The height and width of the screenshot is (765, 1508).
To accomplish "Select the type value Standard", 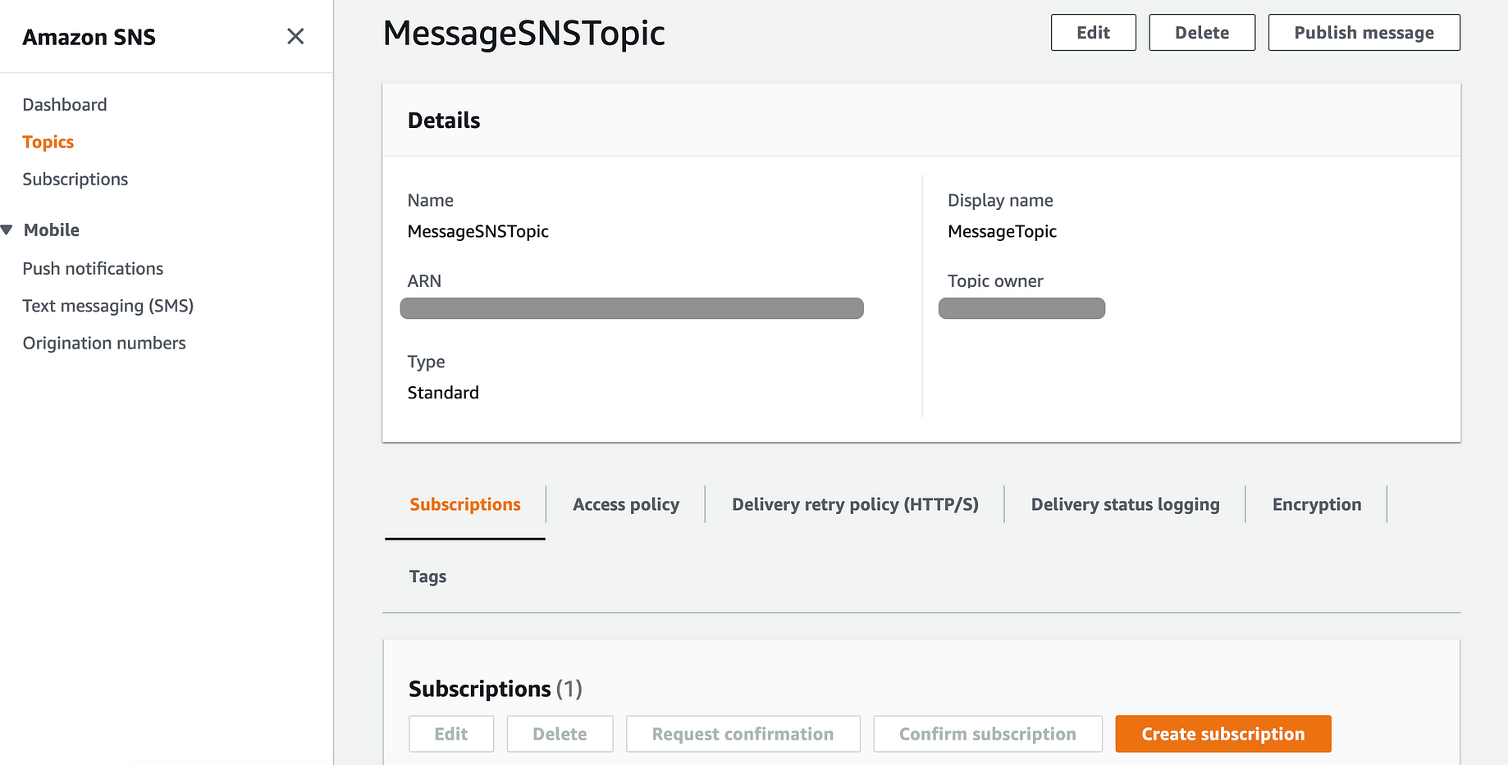I will 443,393.
